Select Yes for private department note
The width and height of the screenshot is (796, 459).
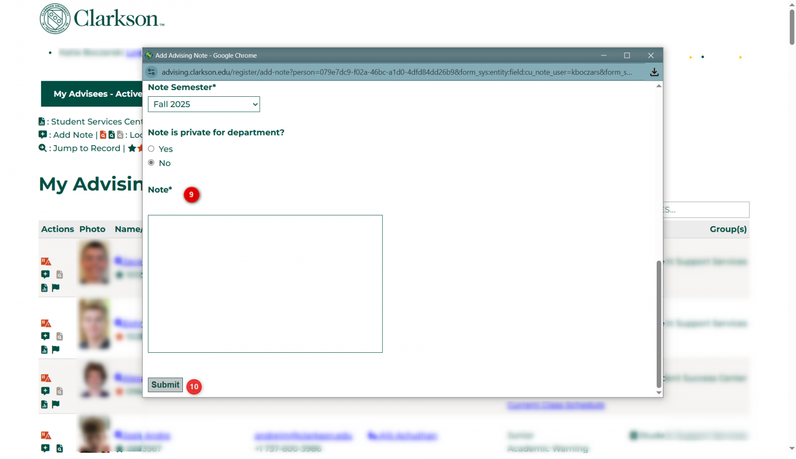(x=151, y=149)
